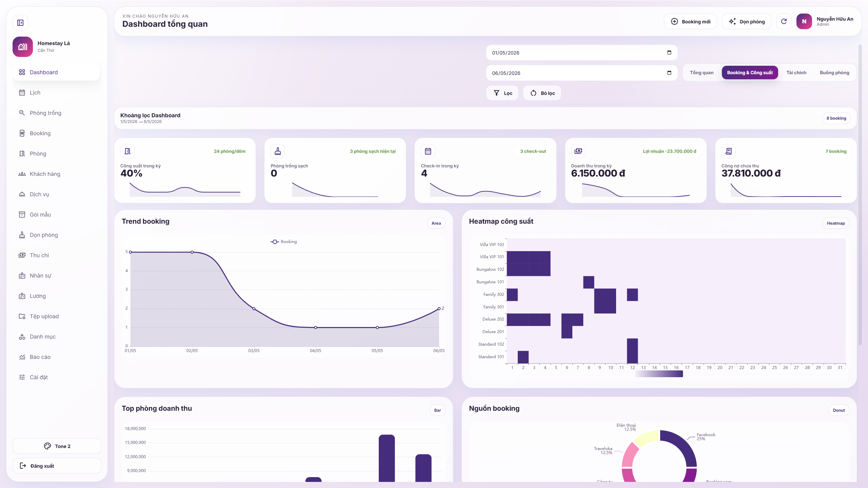Click the Bar badge on Top phòng doanh thu
The width and height of the screenshot is (868, 488).
tap(437, 410)
